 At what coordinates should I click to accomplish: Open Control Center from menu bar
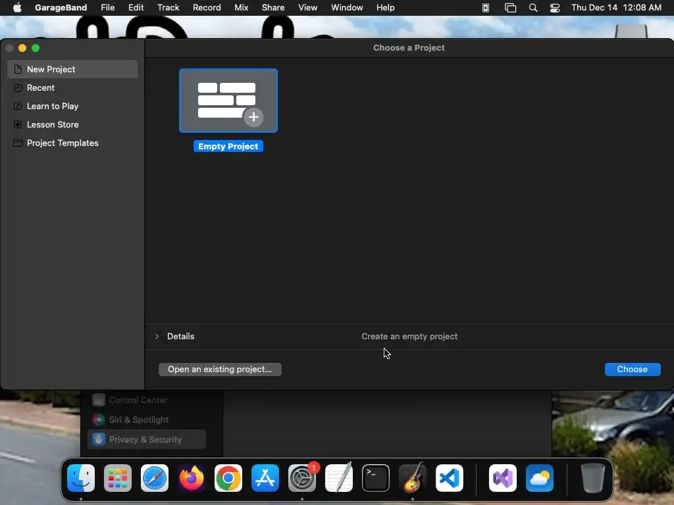point(555,8)
